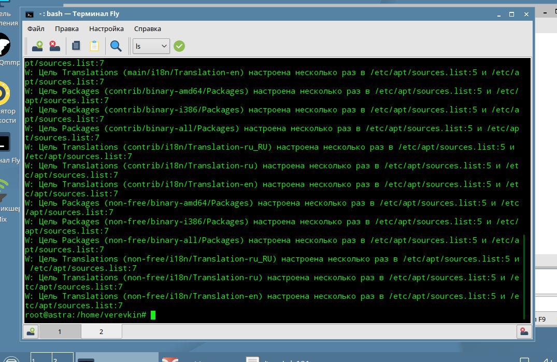Open search with magnifier icon
Screen dimensions: 557x362
point(116,46)
